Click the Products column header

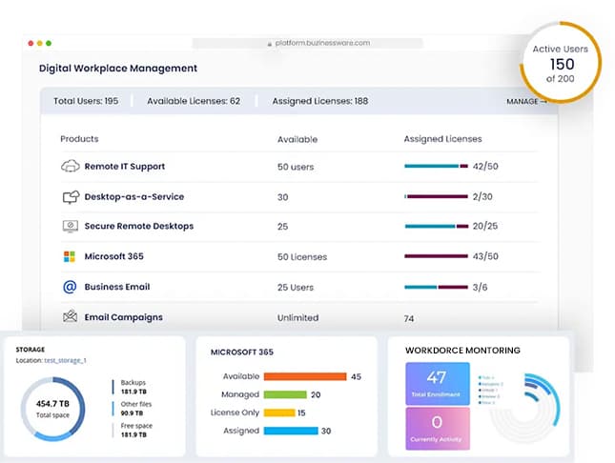(79, 139)
